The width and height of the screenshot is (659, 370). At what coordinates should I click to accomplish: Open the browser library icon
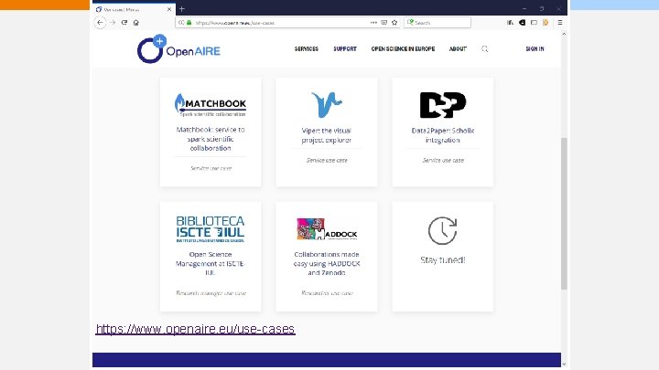[510, 23]
